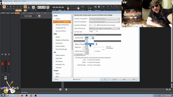This screenshot has width=173, height=97.
Task: Open the Process menu
Action: click(x=22, y=4)
